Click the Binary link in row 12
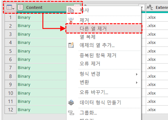 tap(24, 110)
